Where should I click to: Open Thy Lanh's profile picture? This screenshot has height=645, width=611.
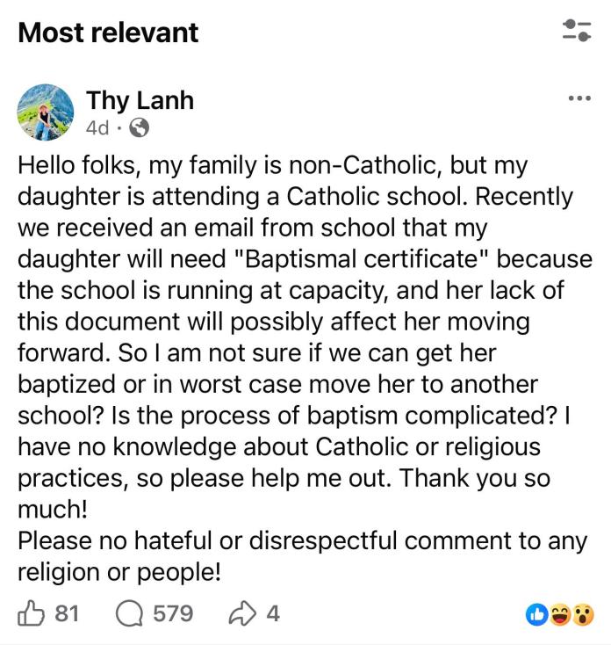point(46,112)
